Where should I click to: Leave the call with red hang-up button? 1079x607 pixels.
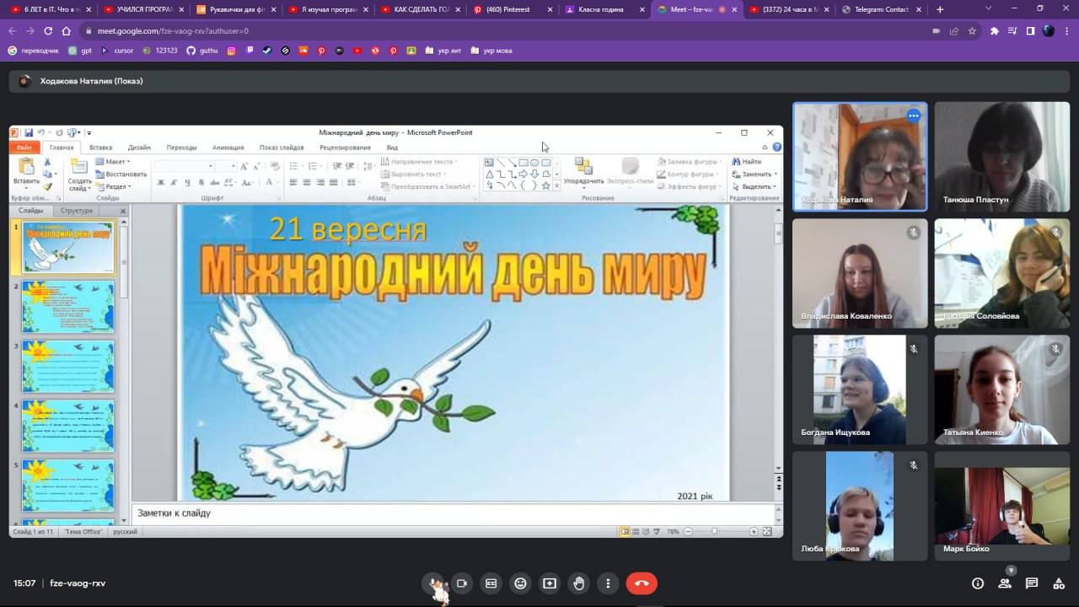tap(641, 583)
